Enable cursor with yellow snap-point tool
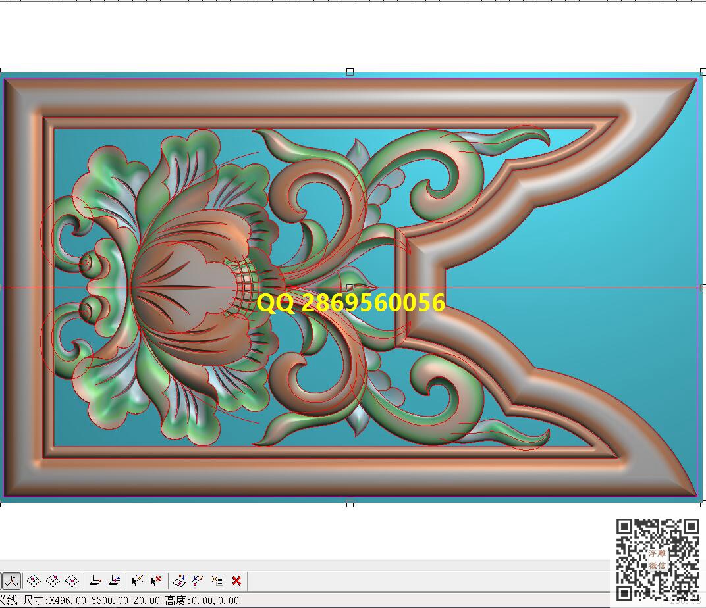The height and width of the screenshot is (608, 706). click(137, 581)
